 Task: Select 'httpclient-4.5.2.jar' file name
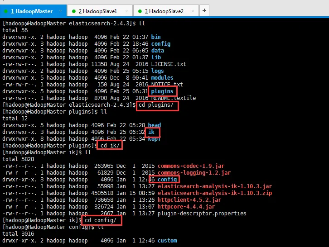click(189, 200)
